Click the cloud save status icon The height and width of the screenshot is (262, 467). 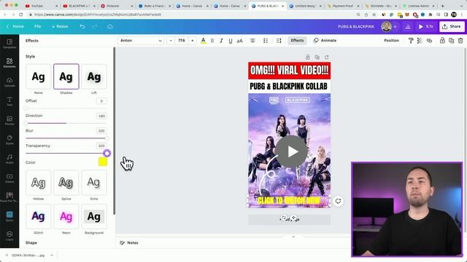pos(110,26)
